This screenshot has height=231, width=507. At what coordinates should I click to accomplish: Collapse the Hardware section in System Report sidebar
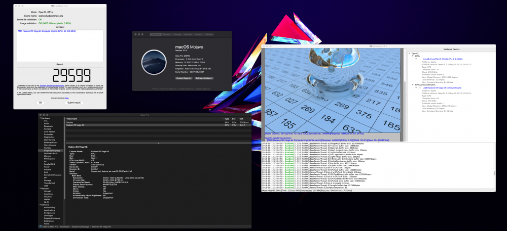pyautogui.click(x=40, y=118)
